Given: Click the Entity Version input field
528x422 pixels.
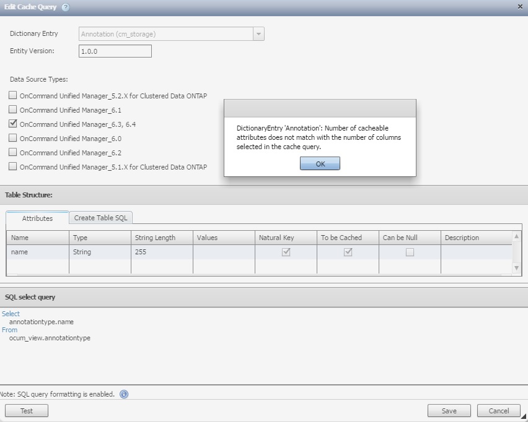Looking at the screenshot, I should point(115,51).
